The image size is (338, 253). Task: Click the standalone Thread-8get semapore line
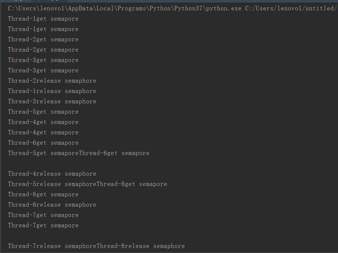click(x=43, y=195)
